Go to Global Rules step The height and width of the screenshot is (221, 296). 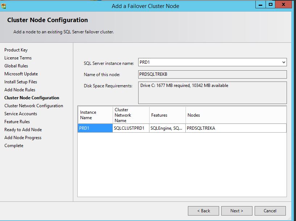(16, 66)
